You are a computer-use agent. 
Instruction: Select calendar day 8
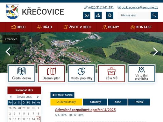click(x=38, y=114)
